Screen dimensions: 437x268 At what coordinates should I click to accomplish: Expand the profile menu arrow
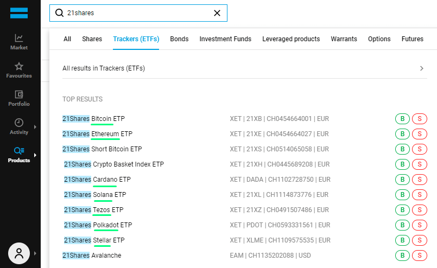click(x=35, y=253)
